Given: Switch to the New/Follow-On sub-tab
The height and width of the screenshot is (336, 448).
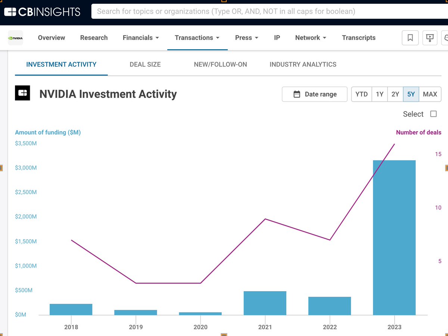Looking at the screenshot, I should (x=220, y=64).
